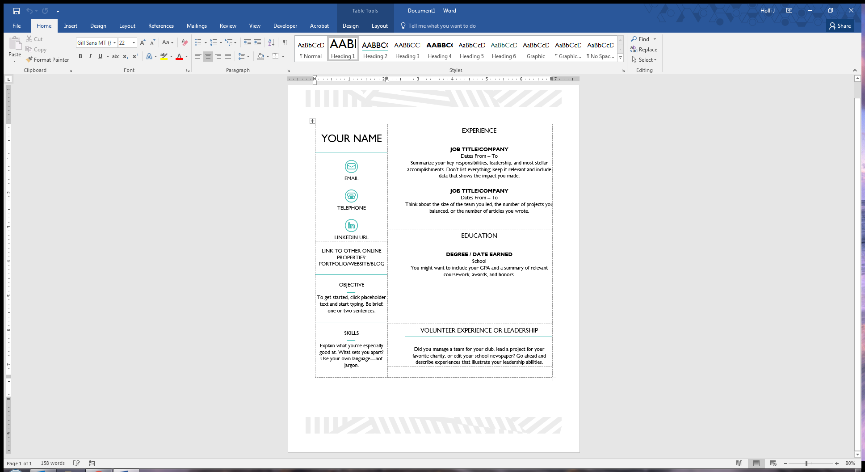Open the font size dropdown arrow

[134, 43]
